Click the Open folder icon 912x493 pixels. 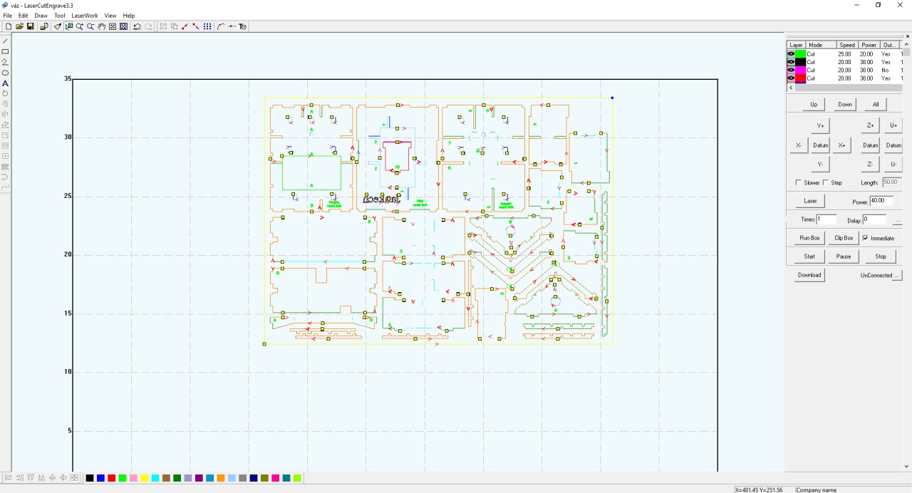click(x=20, y=26)
